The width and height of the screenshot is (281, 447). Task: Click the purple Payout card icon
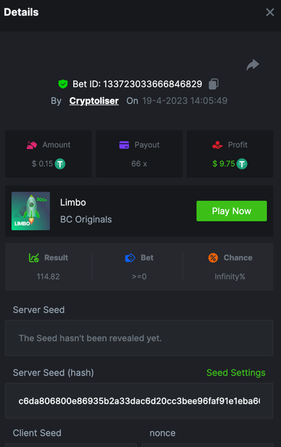coord(124,145)
